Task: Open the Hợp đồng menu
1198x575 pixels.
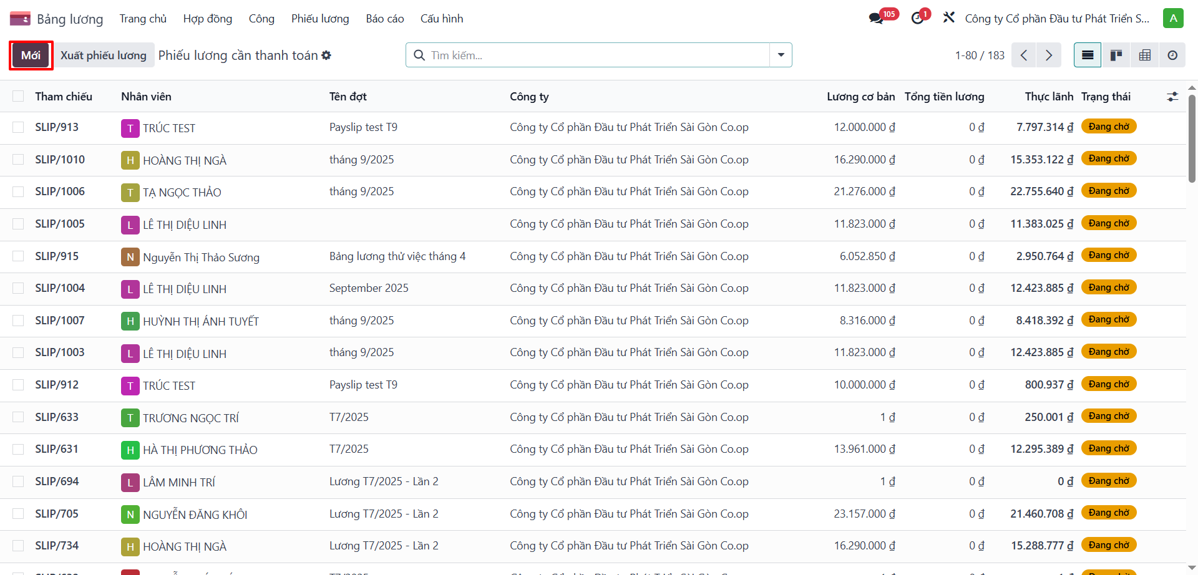Action: point(208,19)
